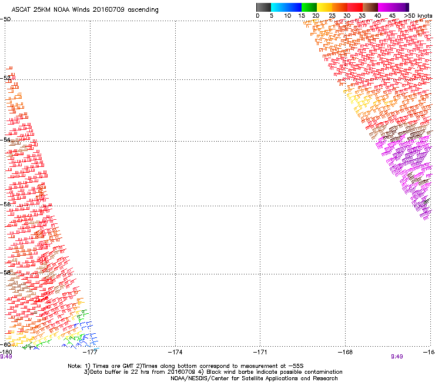Click the legend number 40

377,16
